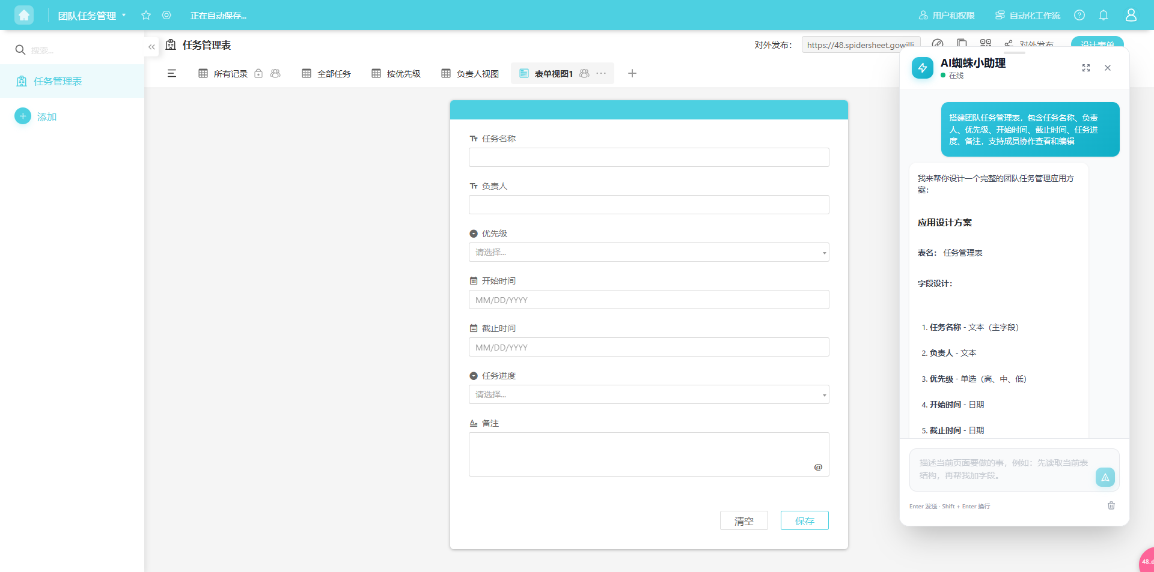Click the 开始时间 date input
The height and width of the screenshot is (572, 1154).
[x=649, y=300]
